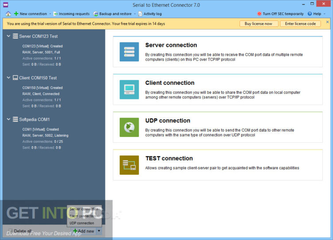The image size is (333, 240).
Task: Click the blue Server connection icon
Action: pyautogui.click(x=129, y=52)
